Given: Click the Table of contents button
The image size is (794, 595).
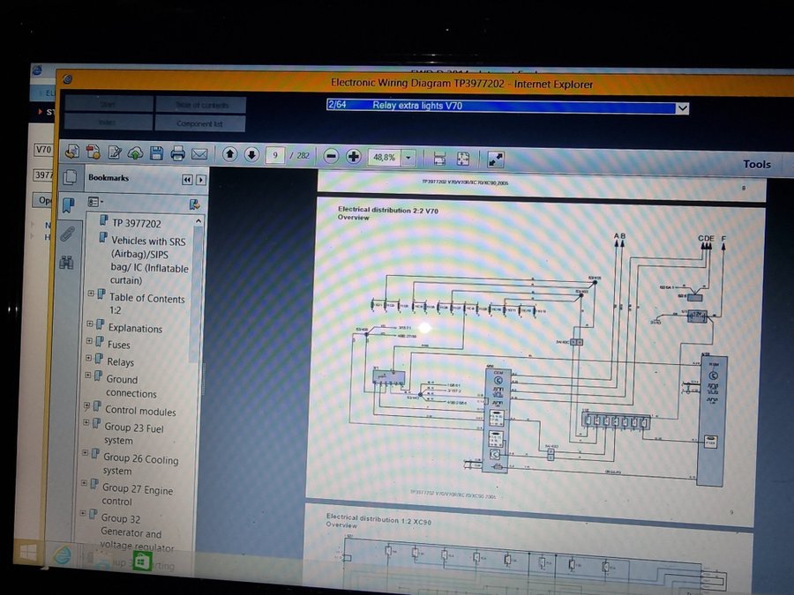Looking at the screenshot, I should click(x=200, y=105).
